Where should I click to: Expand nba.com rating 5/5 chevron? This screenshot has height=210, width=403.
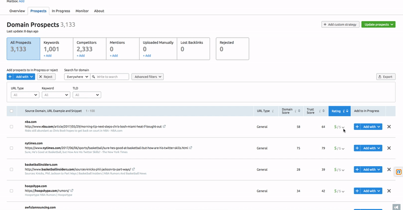[343, 127]
